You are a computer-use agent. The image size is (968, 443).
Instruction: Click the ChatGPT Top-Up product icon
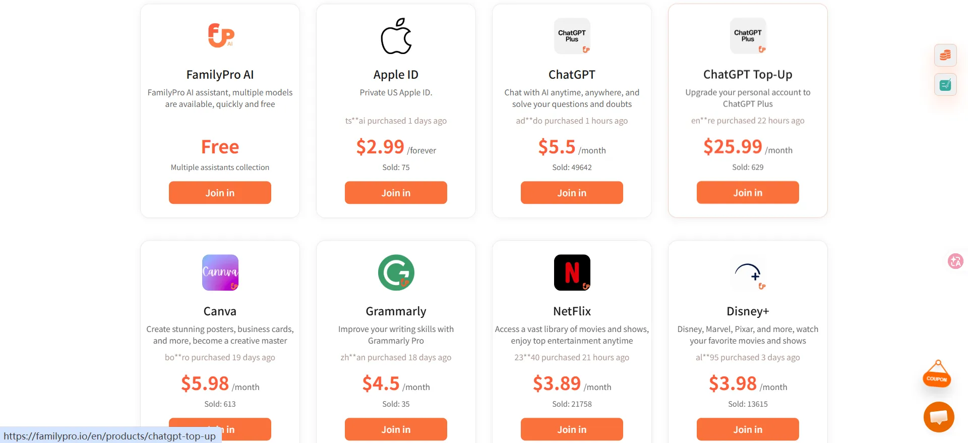click(748, 36)
